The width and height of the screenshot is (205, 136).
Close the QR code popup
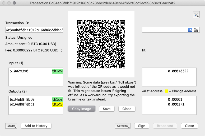coord(127,109)
